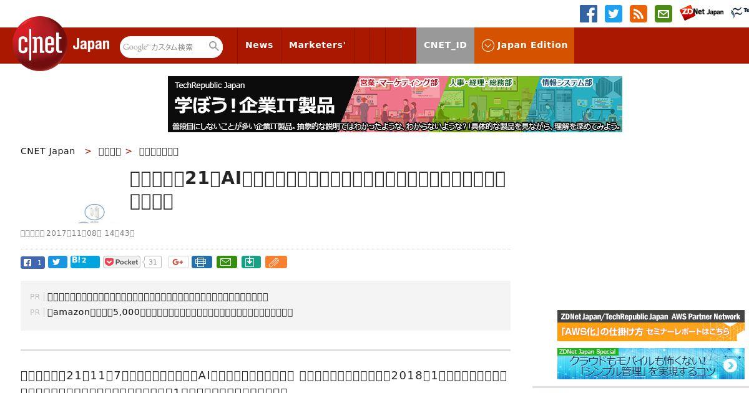The image size is (749, 393).
Task: Follow the CNET Japan breadcrumb link
Action: (48, 151)
